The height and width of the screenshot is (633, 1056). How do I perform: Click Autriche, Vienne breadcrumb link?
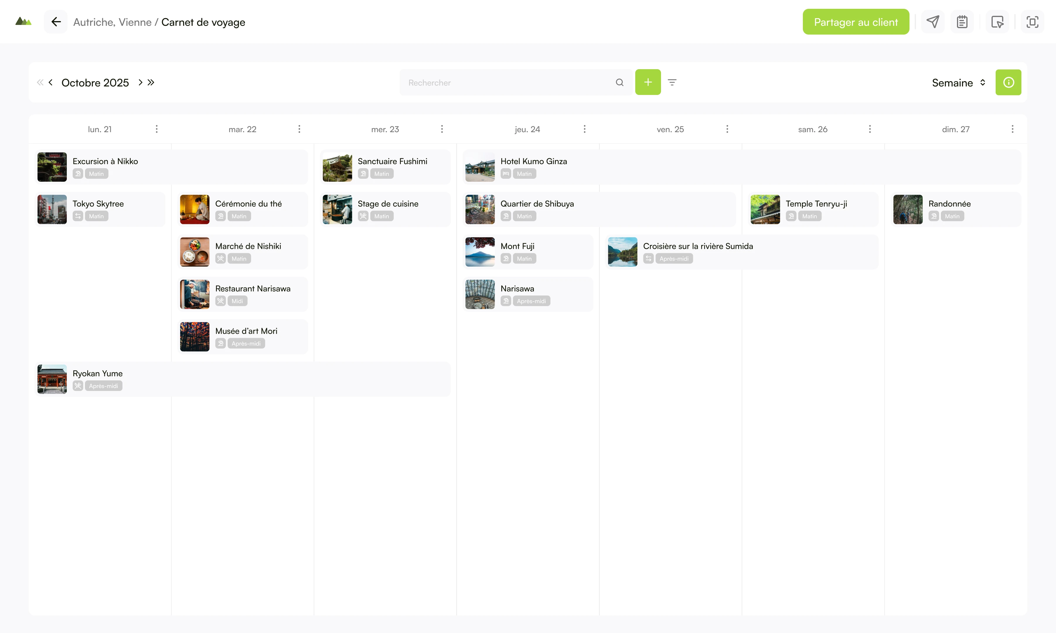tap(112, 22)
